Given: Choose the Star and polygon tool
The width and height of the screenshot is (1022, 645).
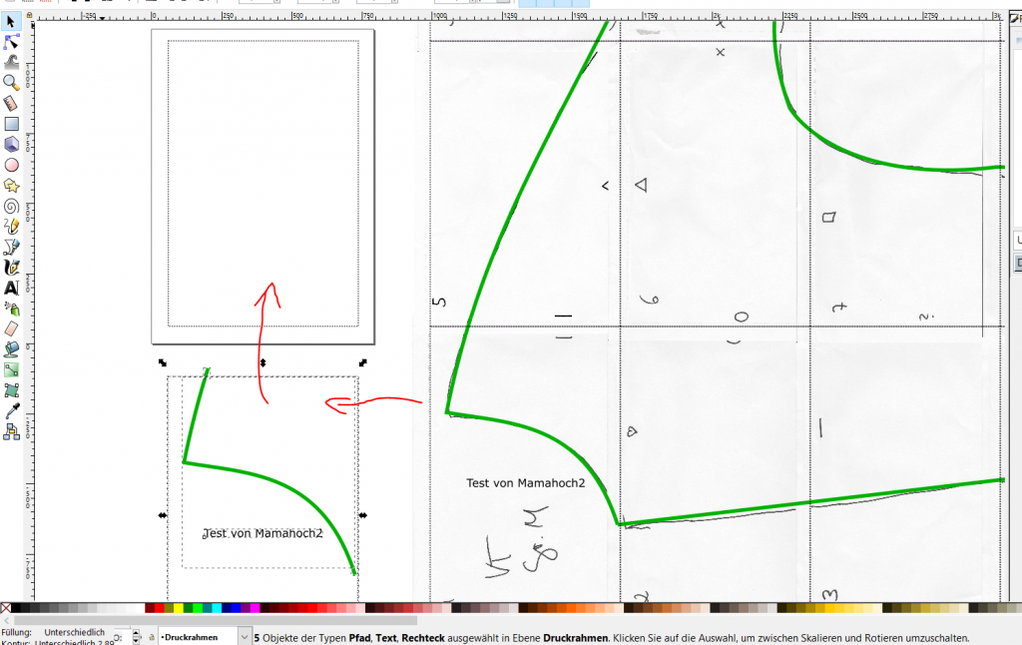Looking at the screenshot, I should tap(12, 185).
